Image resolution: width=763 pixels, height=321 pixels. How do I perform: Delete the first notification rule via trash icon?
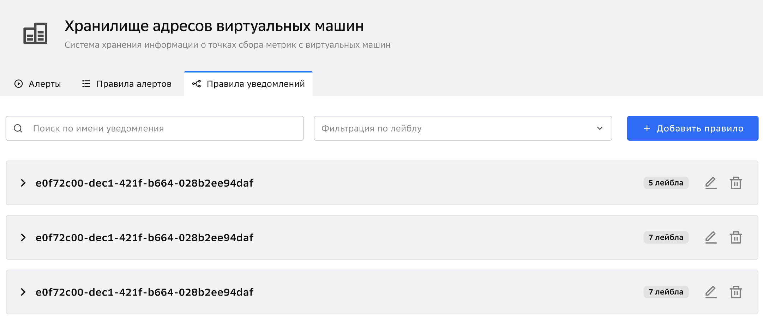pyautogui.click(x=736, y=183)
